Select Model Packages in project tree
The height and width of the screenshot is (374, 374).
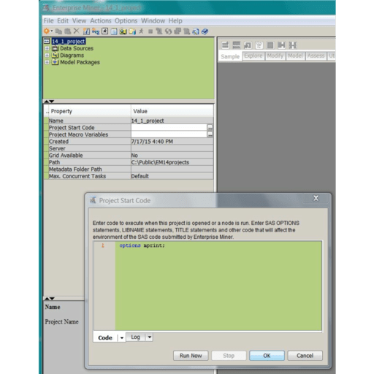point(80,62)
